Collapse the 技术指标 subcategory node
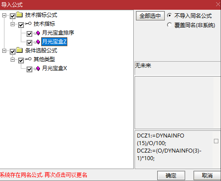Screen dimensions: 221x181 click(13, 24)
